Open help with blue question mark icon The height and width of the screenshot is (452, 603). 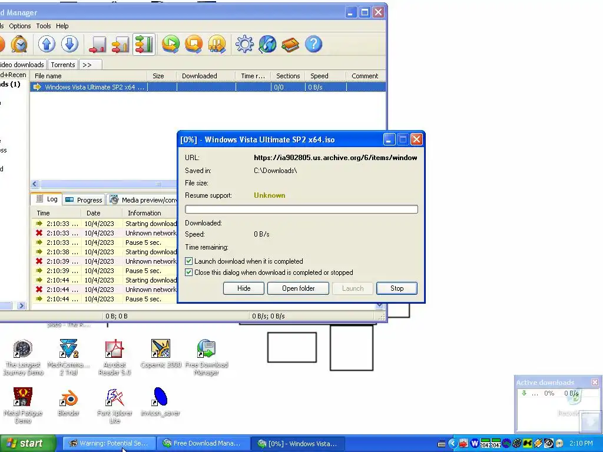[313, 44]
